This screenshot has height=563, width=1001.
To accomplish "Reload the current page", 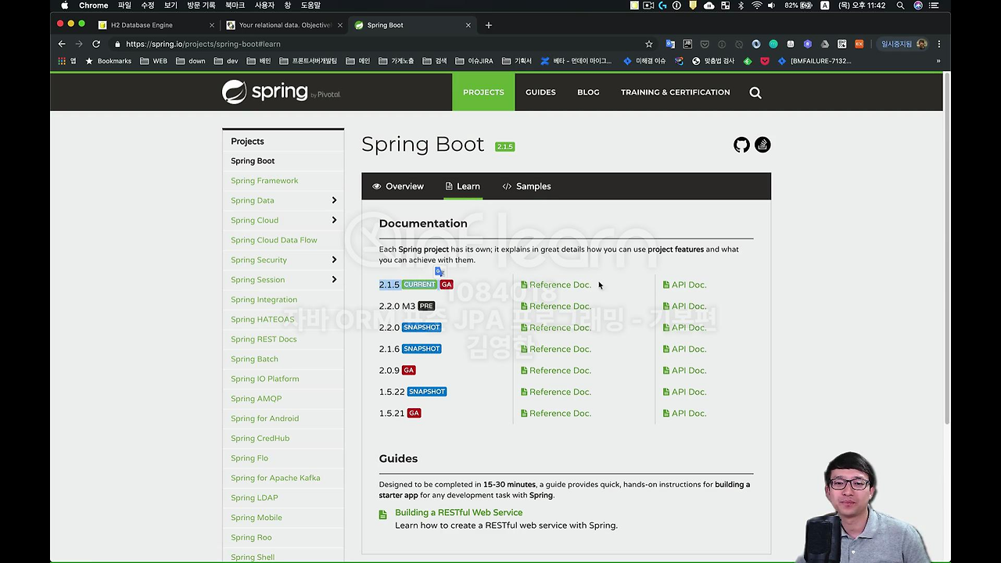I will coord(96,44).
